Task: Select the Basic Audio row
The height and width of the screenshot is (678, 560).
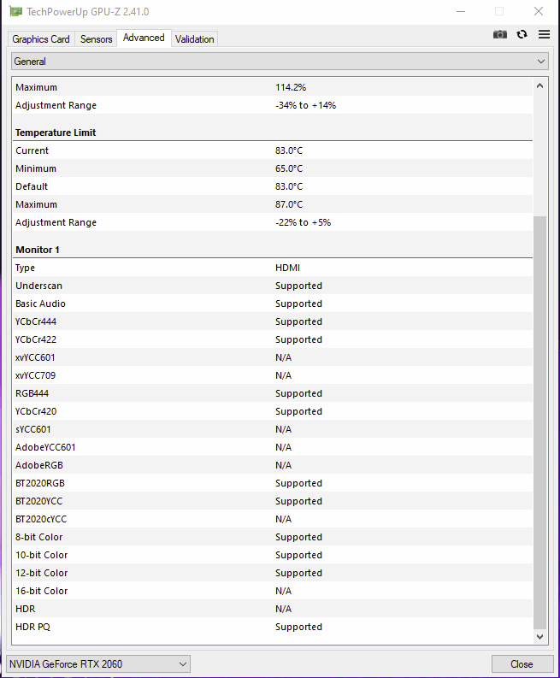Action: pos(273,304)
